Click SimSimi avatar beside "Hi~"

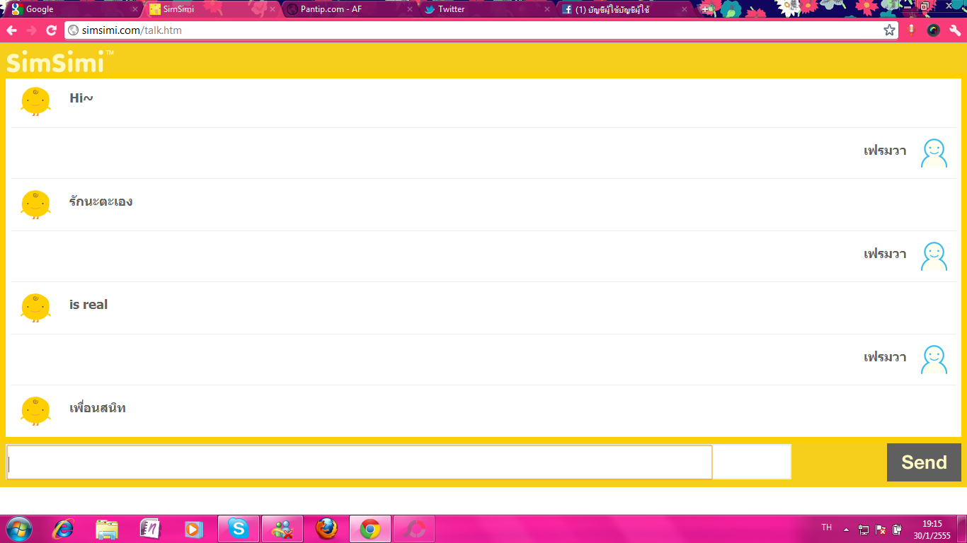[x=35, y=101]
